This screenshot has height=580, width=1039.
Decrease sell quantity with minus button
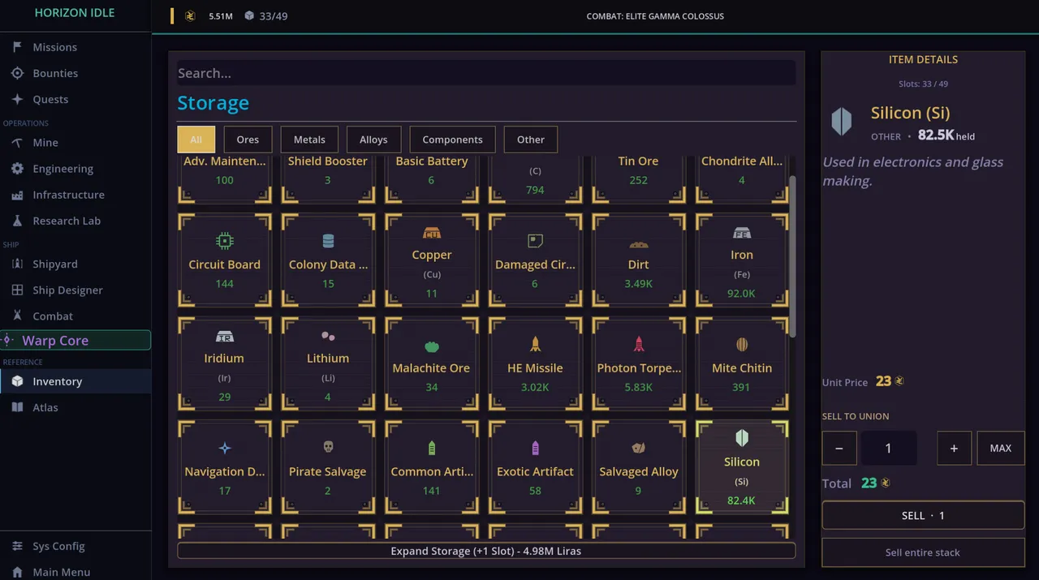coord(839,448)
